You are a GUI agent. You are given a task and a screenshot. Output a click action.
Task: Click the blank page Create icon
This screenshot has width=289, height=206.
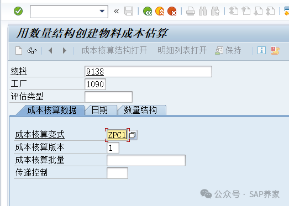click(19, 50)
